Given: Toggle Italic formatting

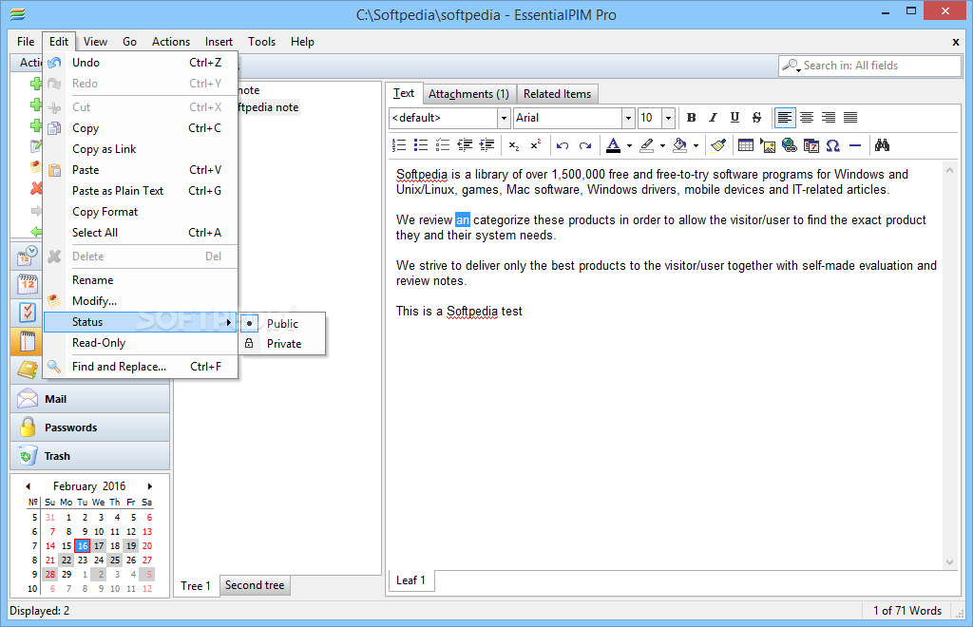Looking at the screenshot, I should (x=713, y=117).
